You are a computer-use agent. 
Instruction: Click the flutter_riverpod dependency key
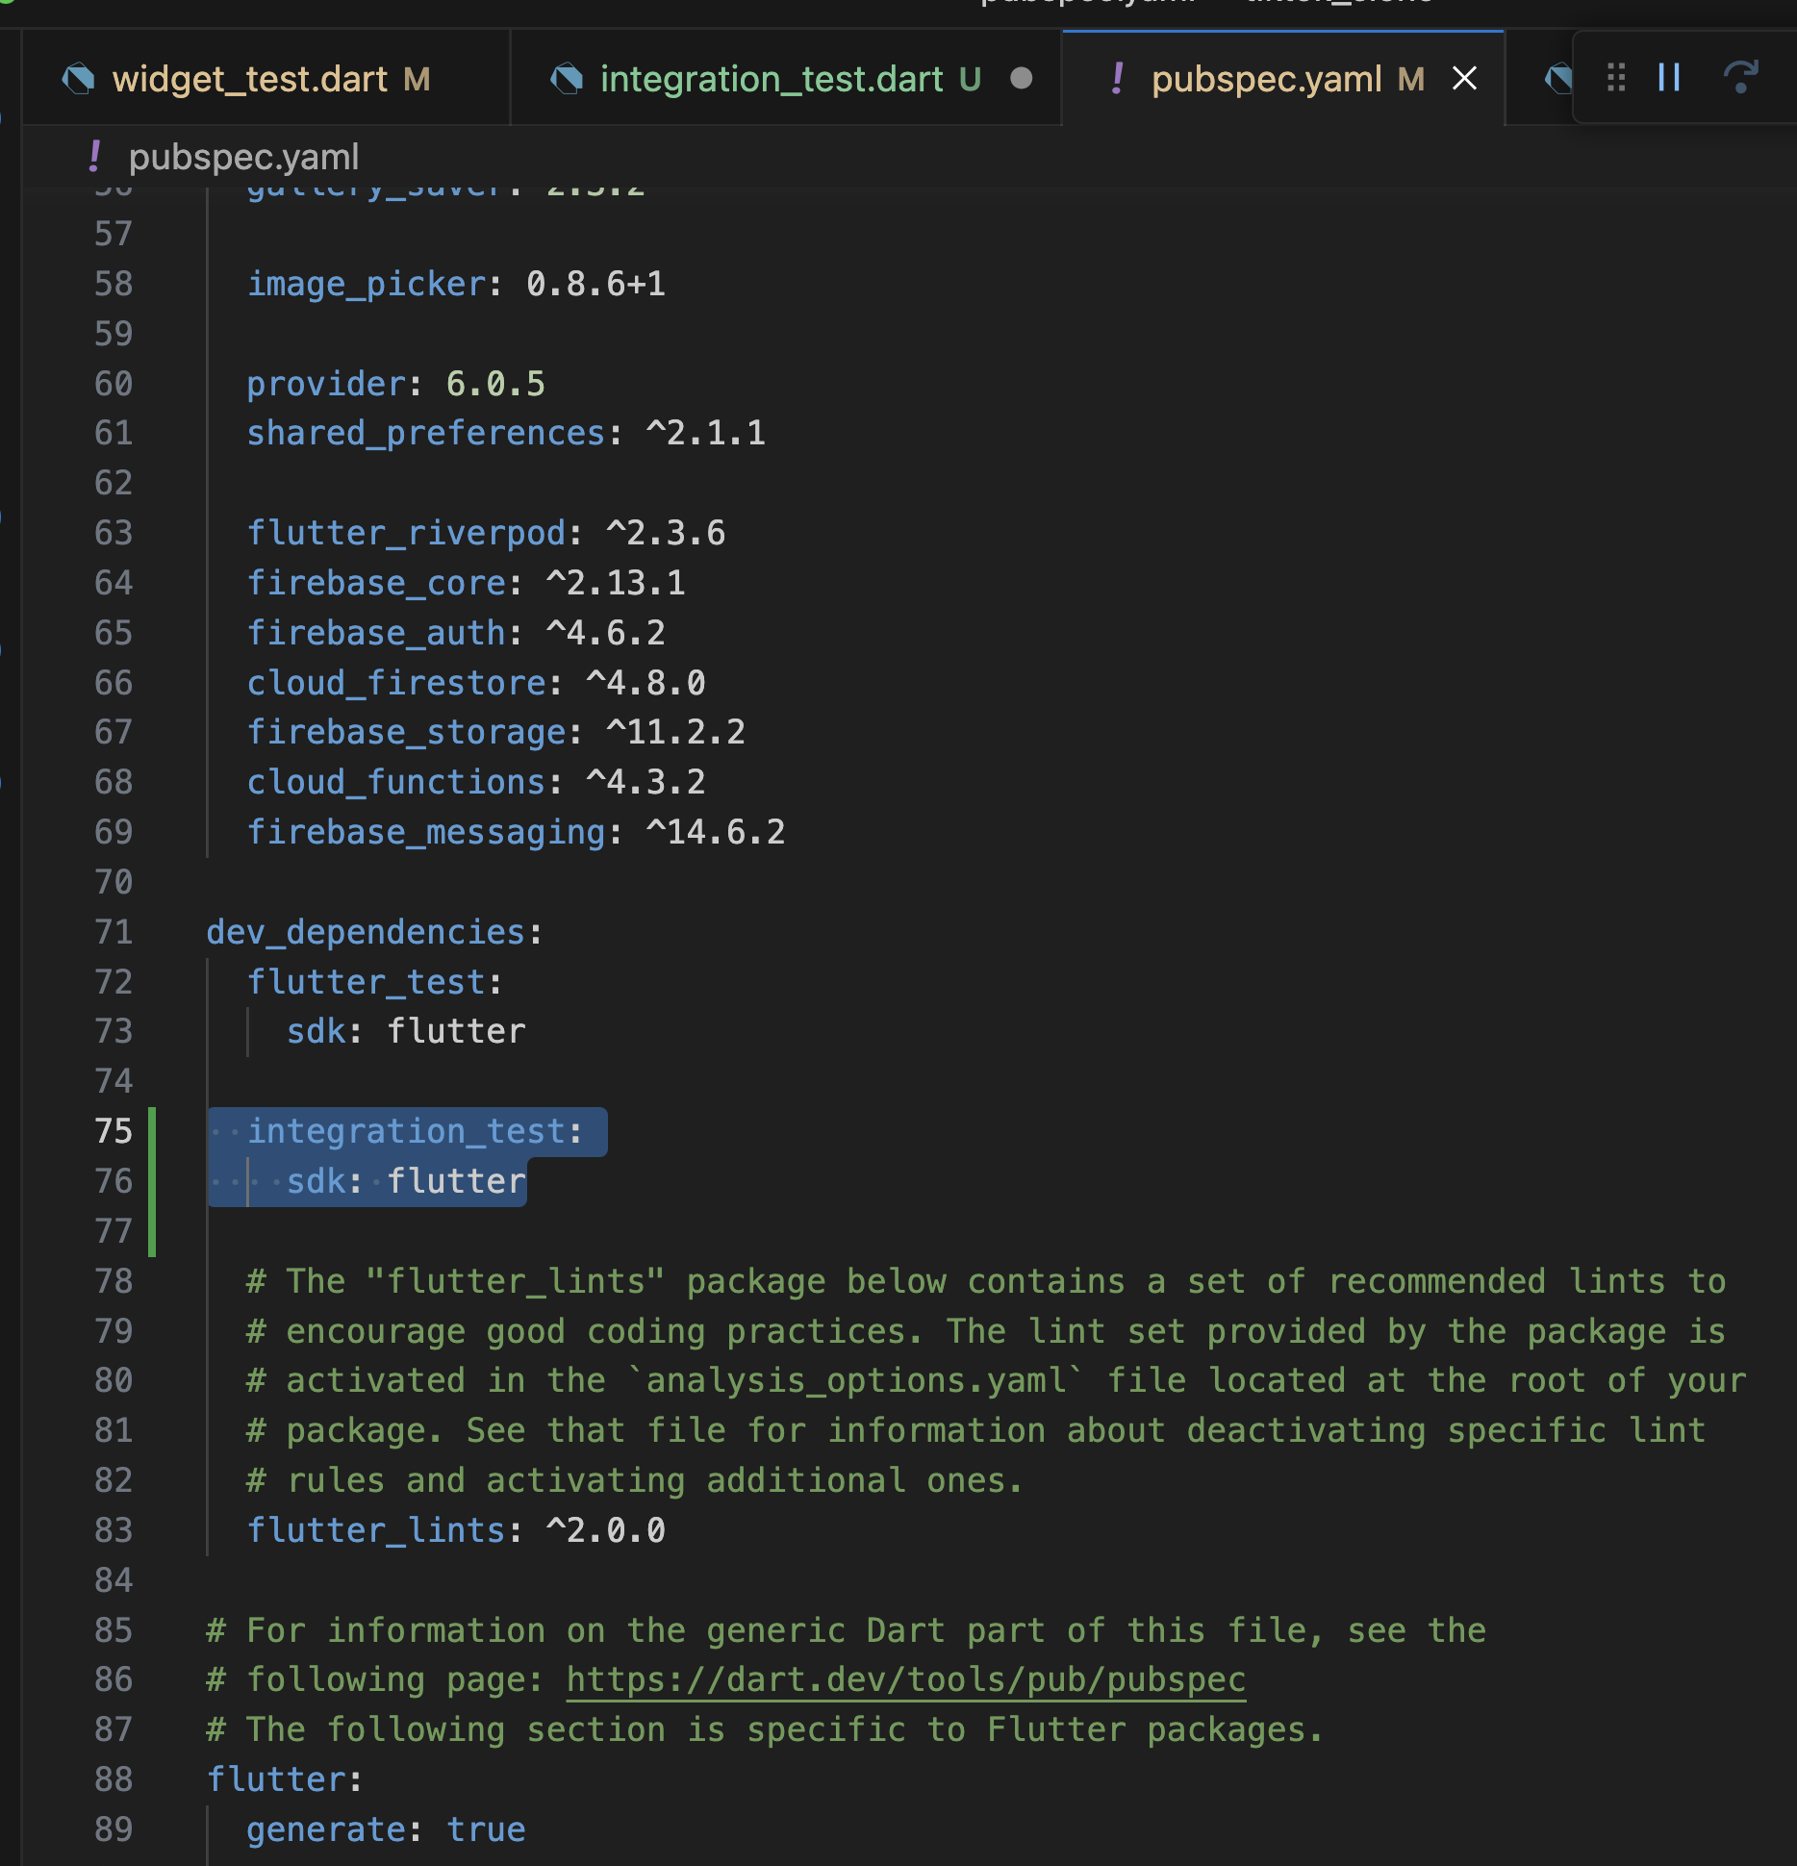(x=407, y=533)
